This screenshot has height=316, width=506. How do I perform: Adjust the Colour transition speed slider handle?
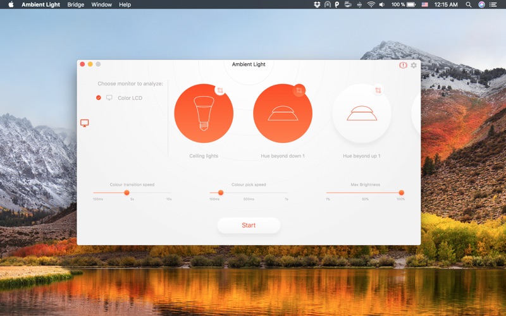click(x=127, y=193)
